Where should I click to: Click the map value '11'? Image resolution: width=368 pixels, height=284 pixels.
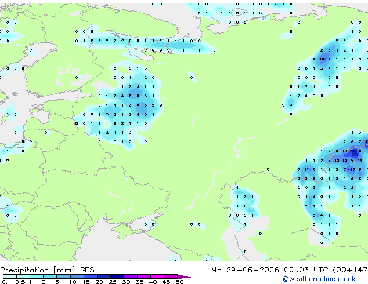tap(306, 169)
